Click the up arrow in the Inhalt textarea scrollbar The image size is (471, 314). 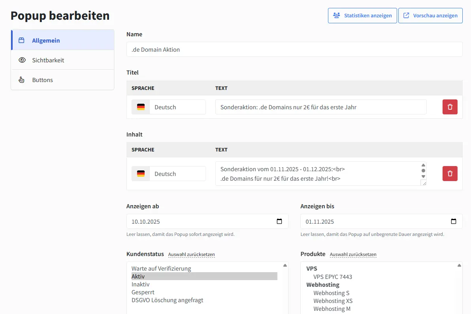pos(423,165)
